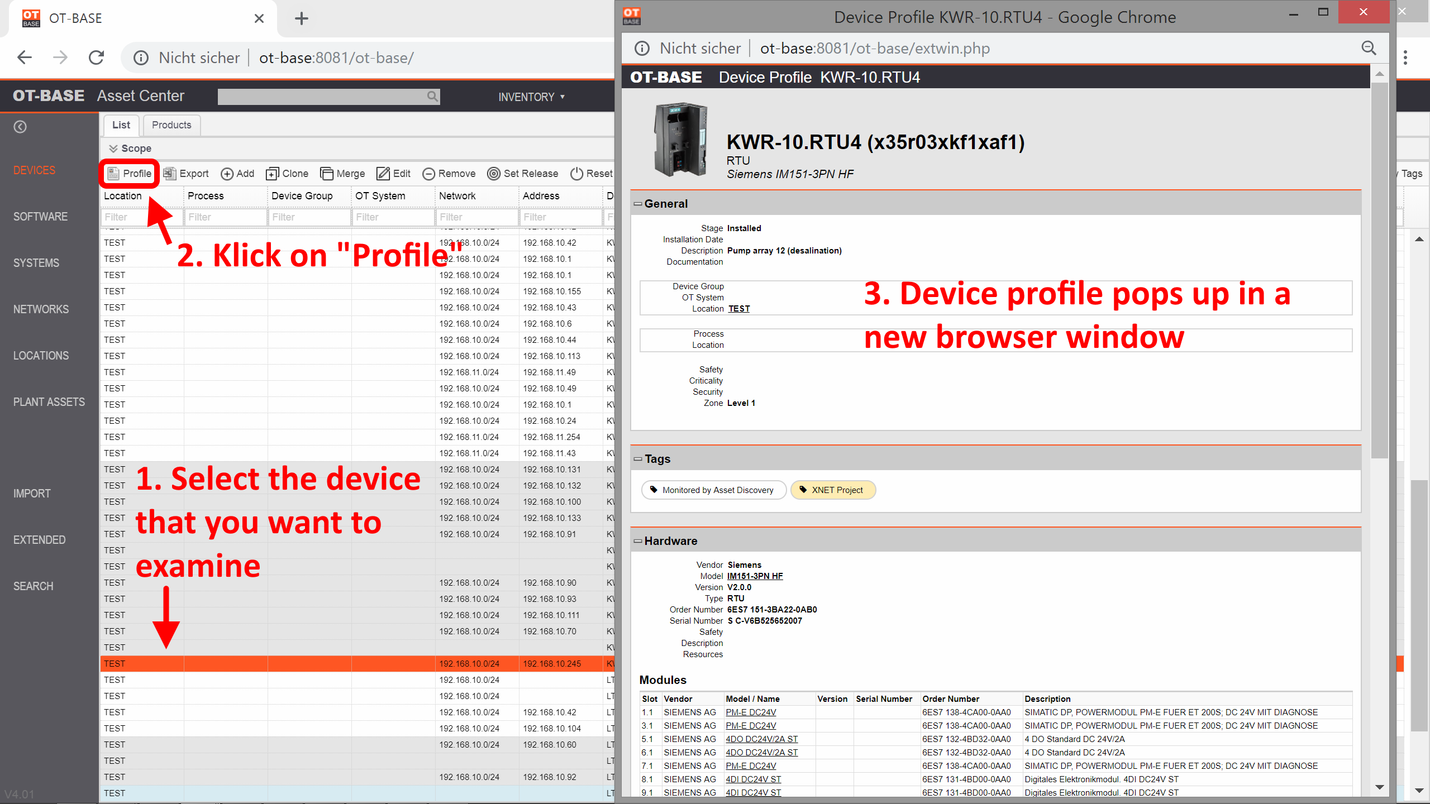The width and height of the screenshot is (1430, 804).
Task: Open 4DI DC24V ST link slot 8.1
Action: [x=753, y=779]
